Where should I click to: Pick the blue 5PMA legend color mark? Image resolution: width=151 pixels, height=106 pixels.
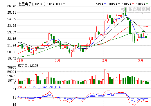pos(105,4)
